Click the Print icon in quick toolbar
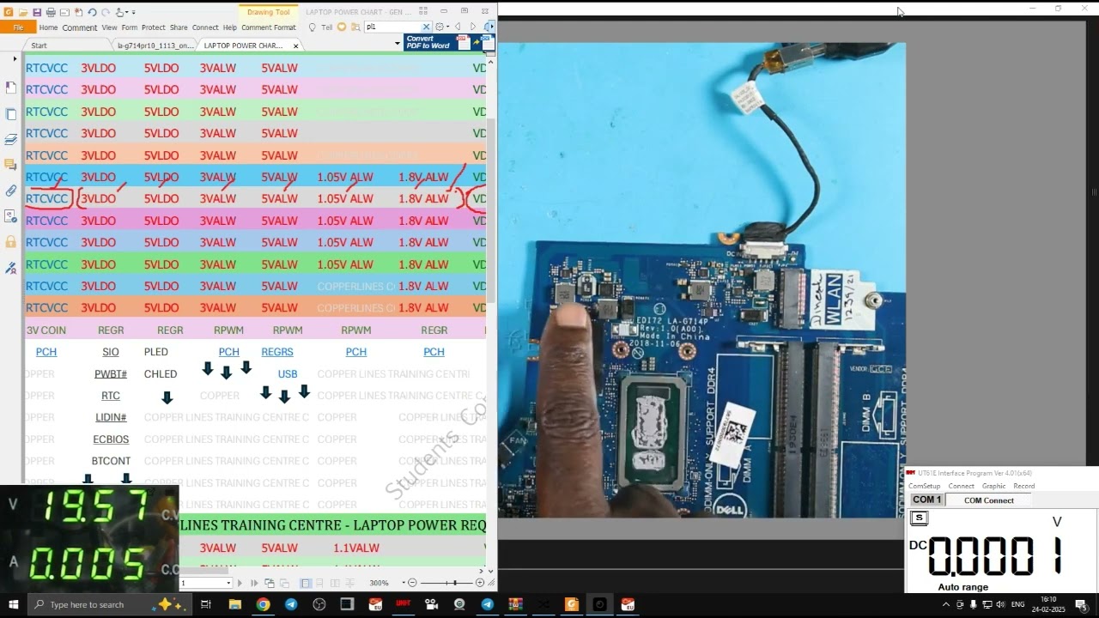This screenshot has height=618, width=1099. (51, 12)
